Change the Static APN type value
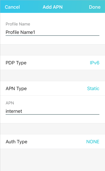Screen dimensions: 105x171 tap(93, 88)
